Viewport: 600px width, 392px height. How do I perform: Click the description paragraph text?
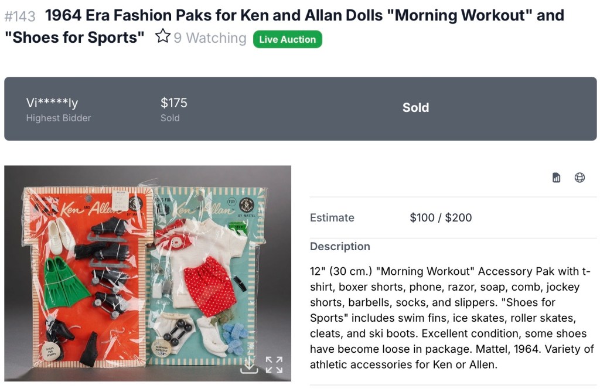coord(451,318)
